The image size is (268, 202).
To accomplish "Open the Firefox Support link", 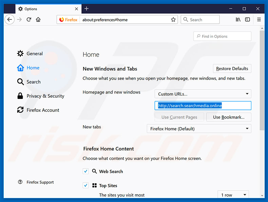I will click(40, 182).
